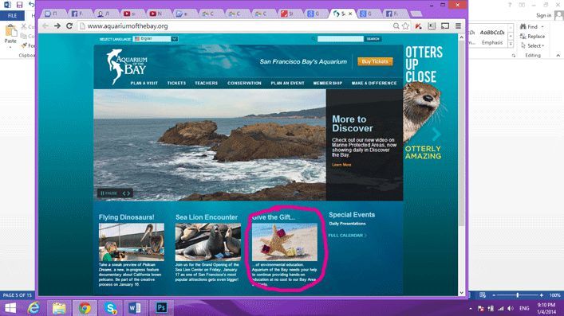Click the cast screen icon in Chrome toolbar

[x=445, y=25]
